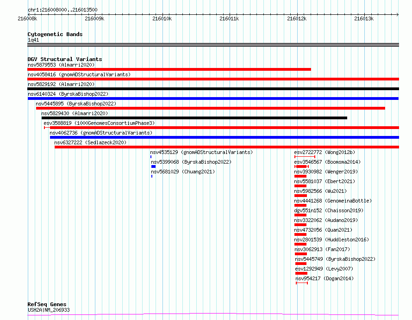Open esv3588819 (1000GenomesConsortiumPhase3) label
Screen dimensions: 412x320
99,123
